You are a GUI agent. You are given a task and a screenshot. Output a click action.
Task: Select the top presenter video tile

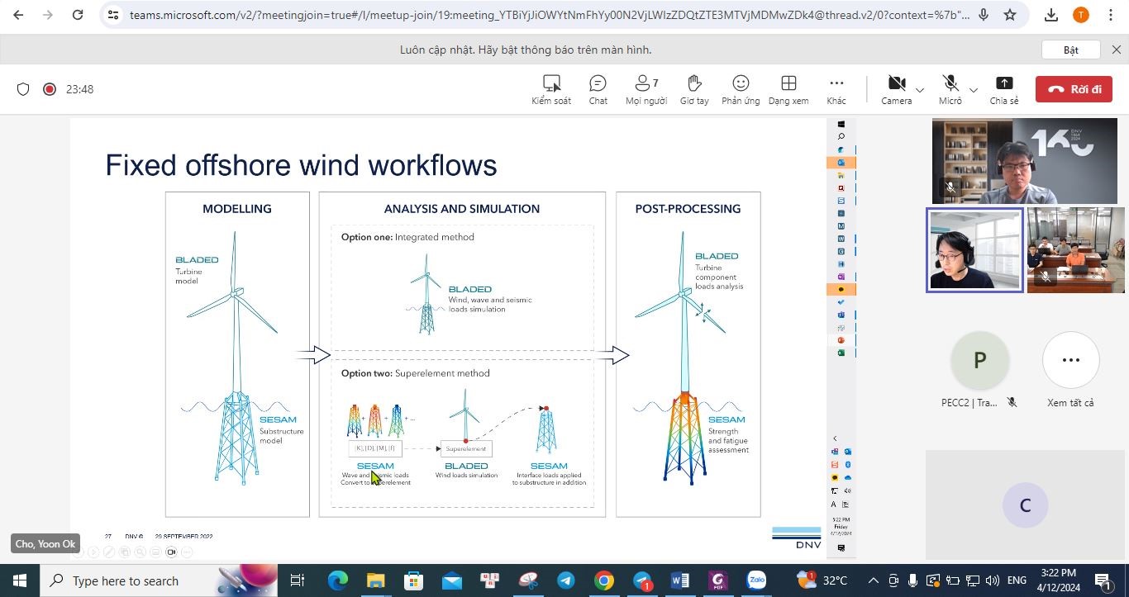pyautogui.click(x=1024, y=161)
